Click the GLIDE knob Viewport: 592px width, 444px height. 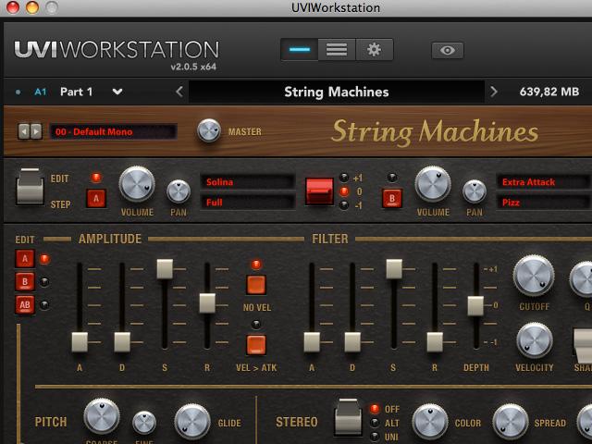pyautogui.click(x=192, y=422)
